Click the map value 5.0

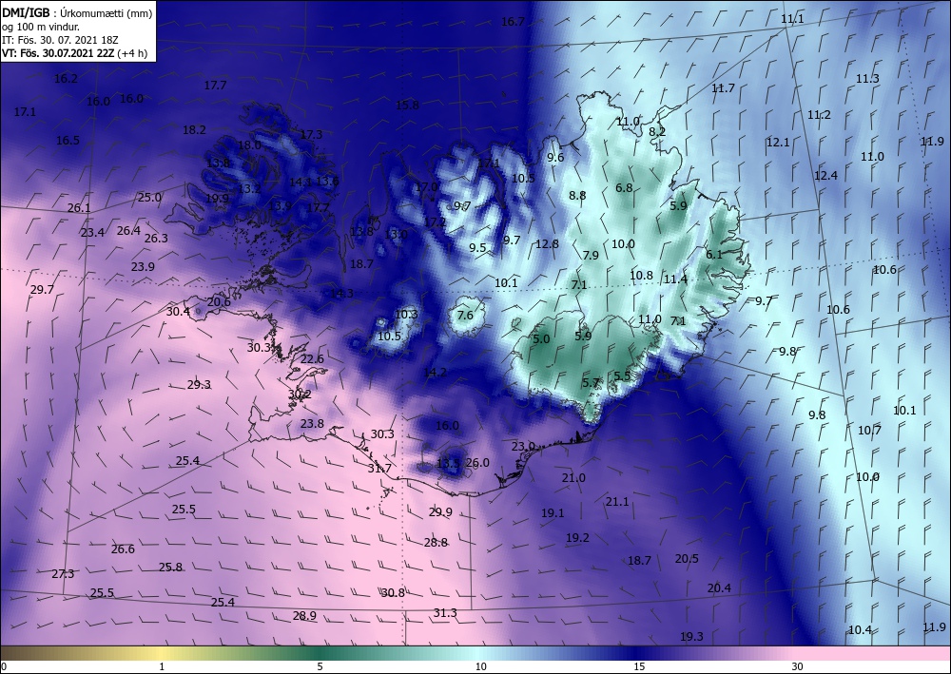(x=541, y=339)
